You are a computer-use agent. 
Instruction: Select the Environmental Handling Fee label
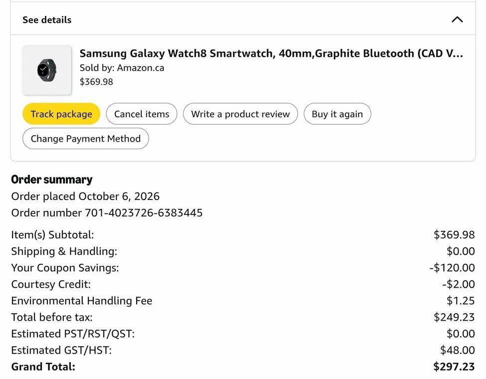(x=81, y=301)
